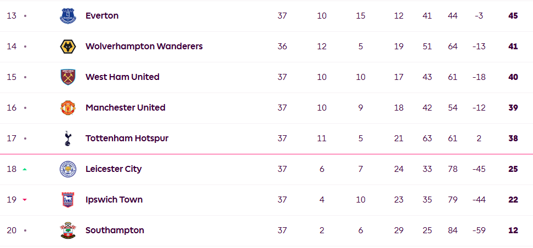Click the Southampton club crest
This screenshot has height=248, width=533.
point(68,230)
